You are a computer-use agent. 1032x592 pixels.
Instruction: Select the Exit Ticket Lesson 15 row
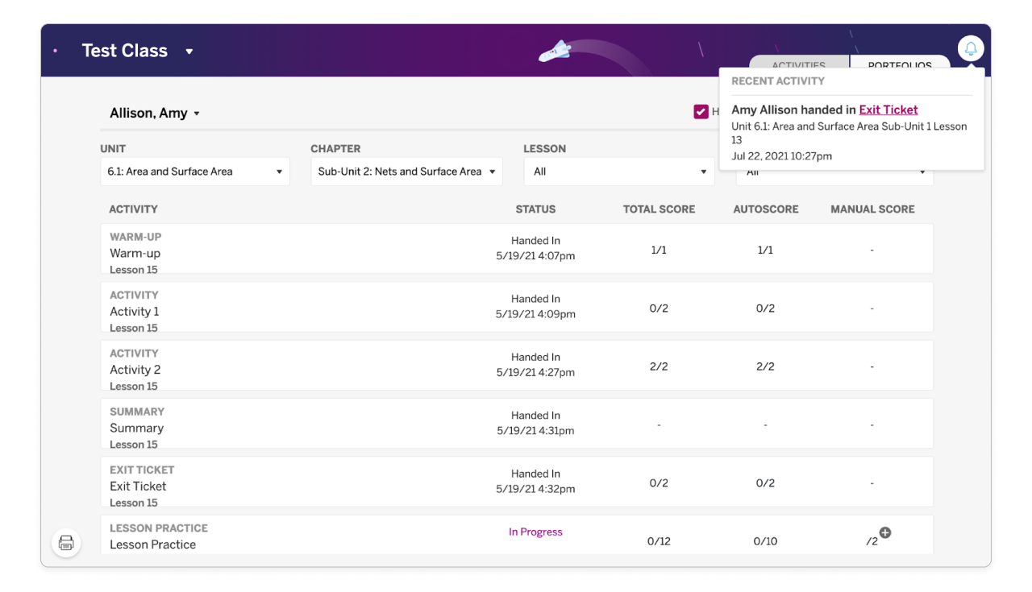pyautogui.click(x=517, y=482)
